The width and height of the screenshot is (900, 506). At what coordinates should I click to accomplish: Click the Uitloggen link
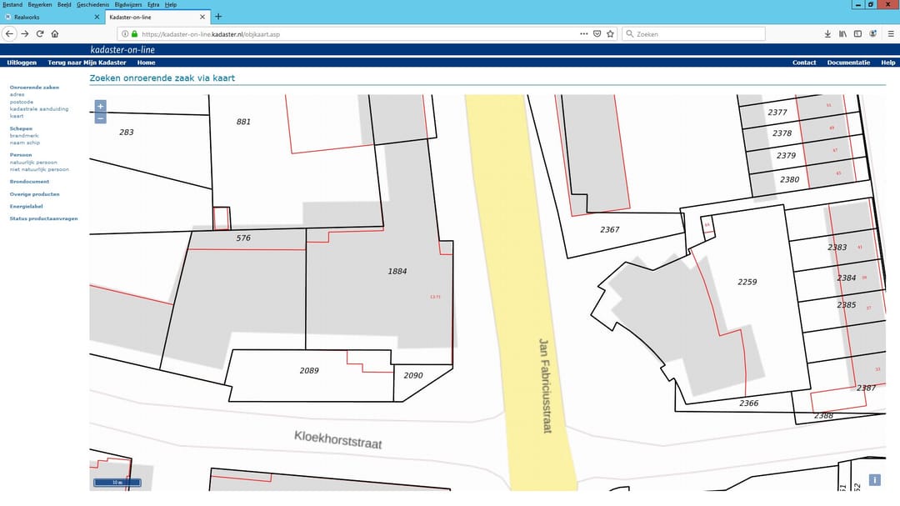click(x=20, y=63)
